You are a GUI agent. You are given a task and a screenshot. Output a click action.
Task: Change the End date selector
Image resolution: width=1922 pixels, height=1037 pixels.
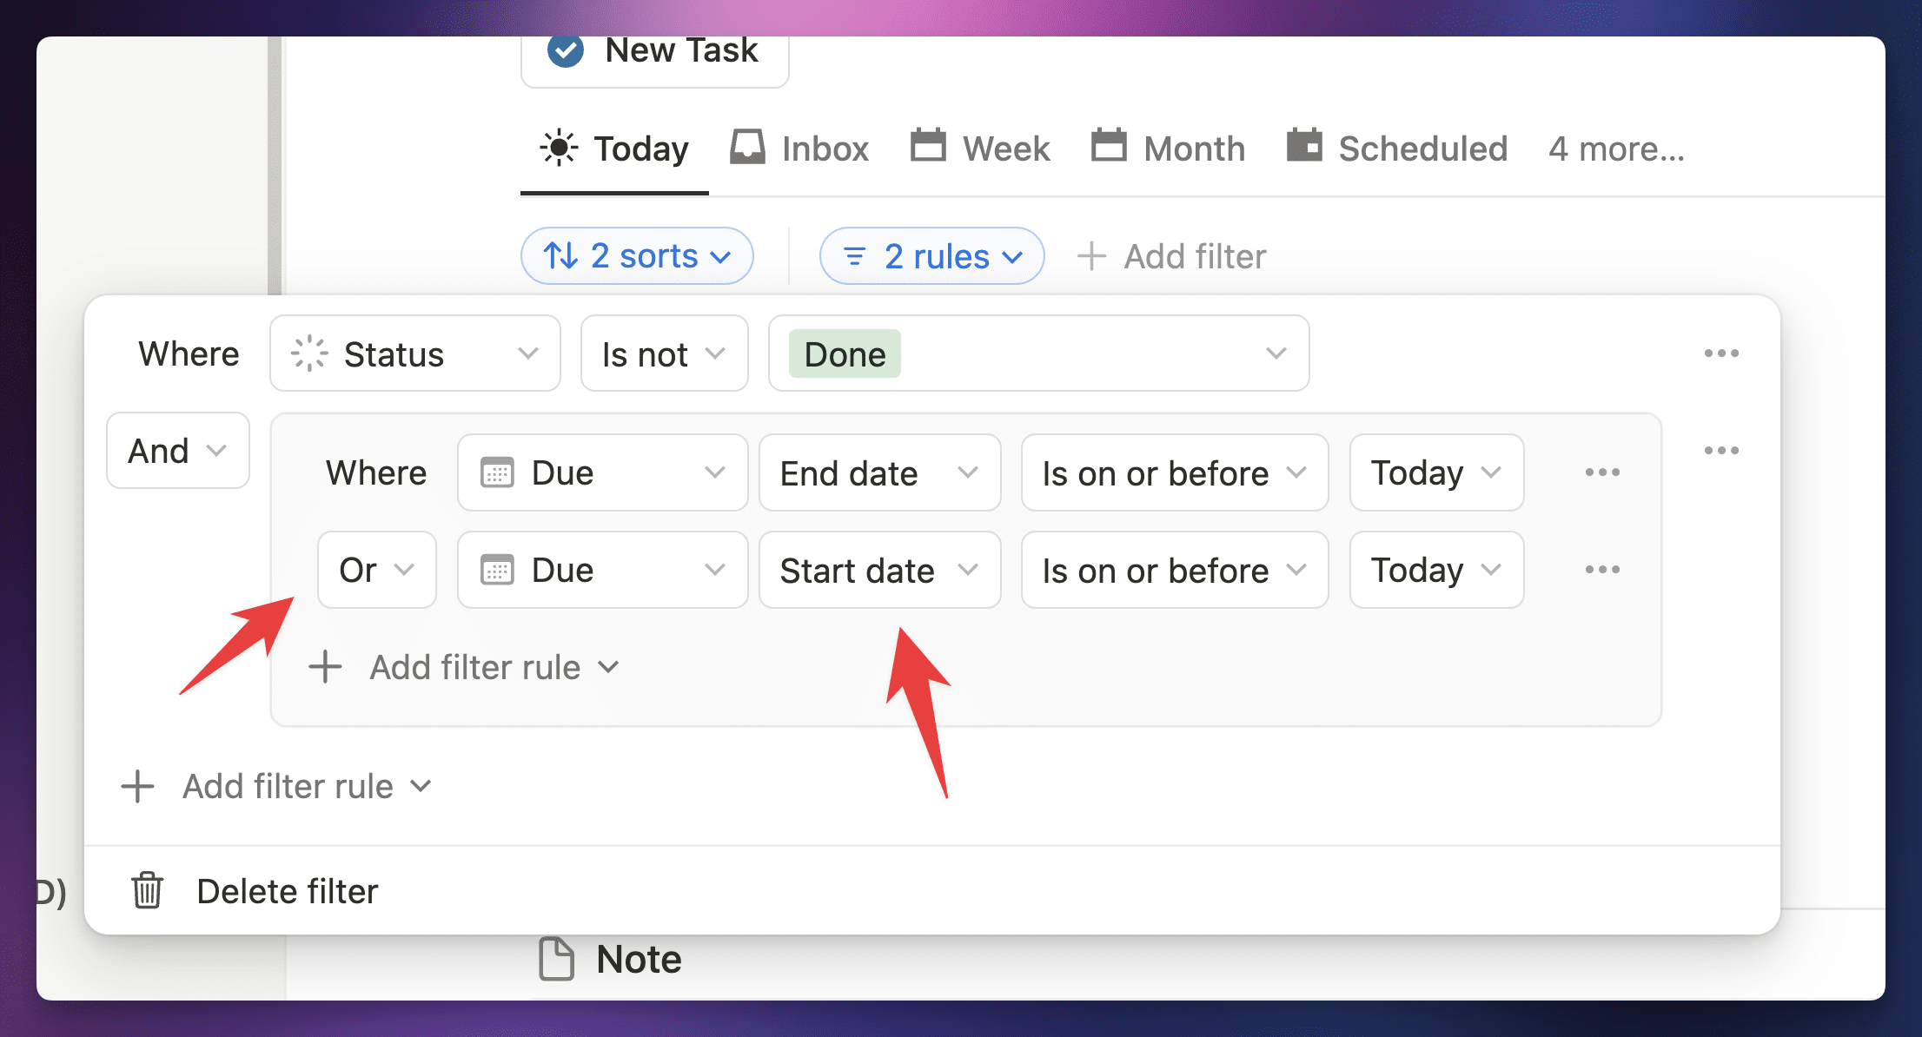tap(880, 472)
